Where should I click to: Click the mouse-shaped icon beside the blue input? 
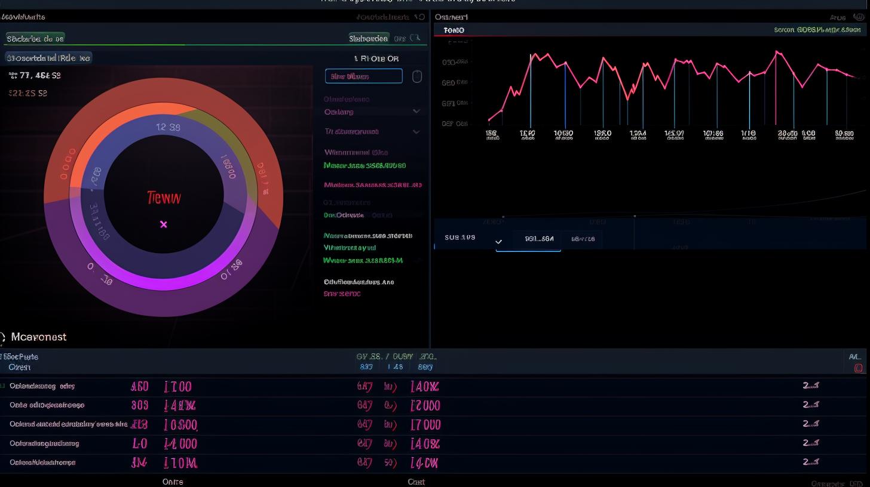pos(417,76)
